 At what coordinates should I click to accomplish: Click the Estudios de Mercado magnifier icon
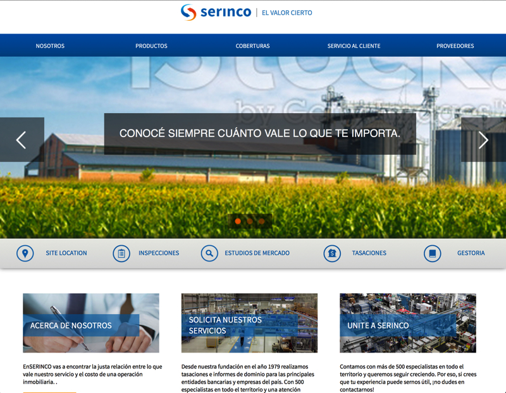click(209, 253)
